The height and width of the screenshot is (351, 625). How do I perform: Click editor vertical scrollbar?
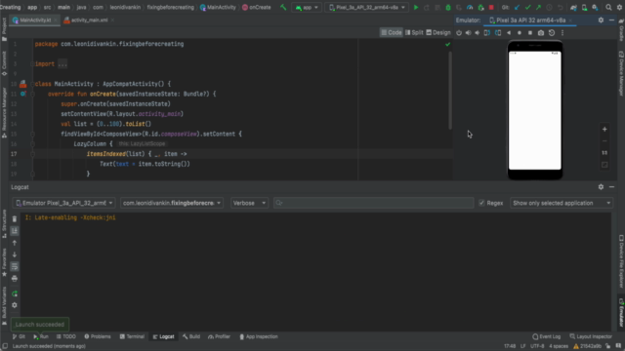coord(450,91)
